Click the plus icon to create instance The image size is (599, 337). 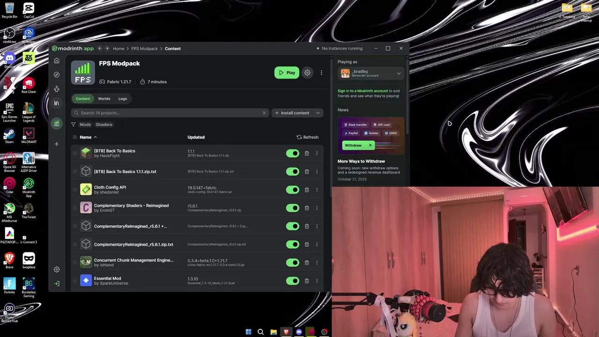tap(57, 144)
